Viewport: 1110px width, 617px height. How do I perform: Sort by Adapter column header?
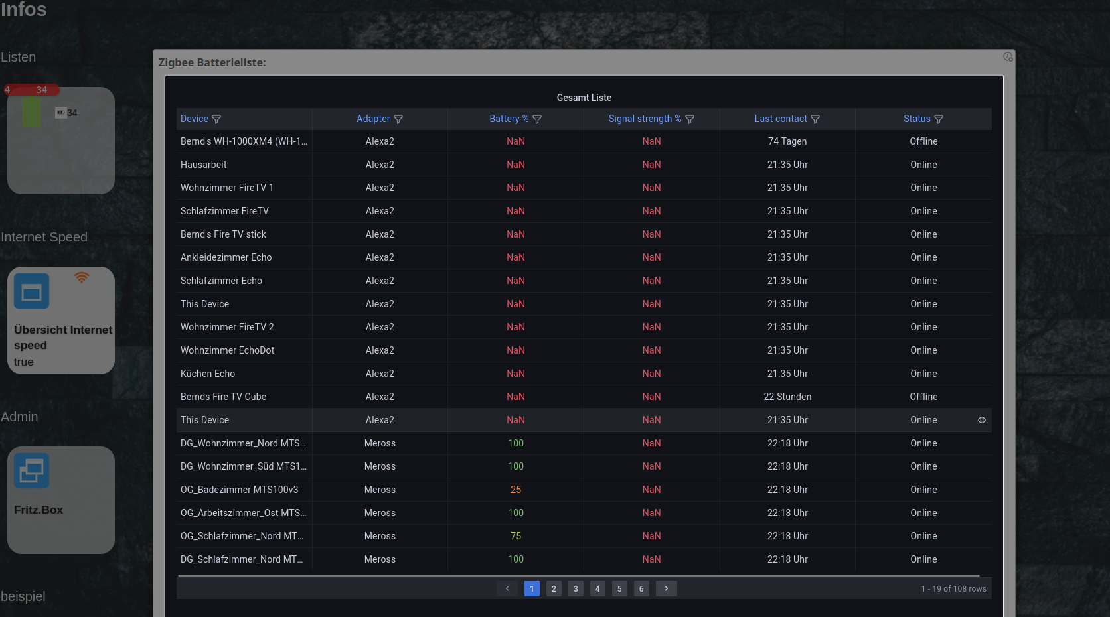coord(373,119)
